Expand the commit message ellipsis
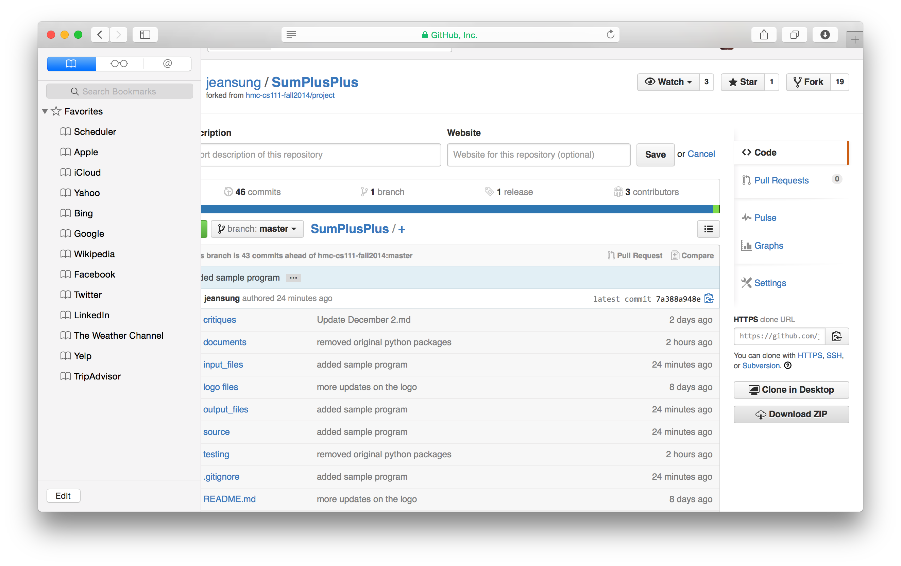This screenshot has height=566, width=901. click(x=293, y=278)
